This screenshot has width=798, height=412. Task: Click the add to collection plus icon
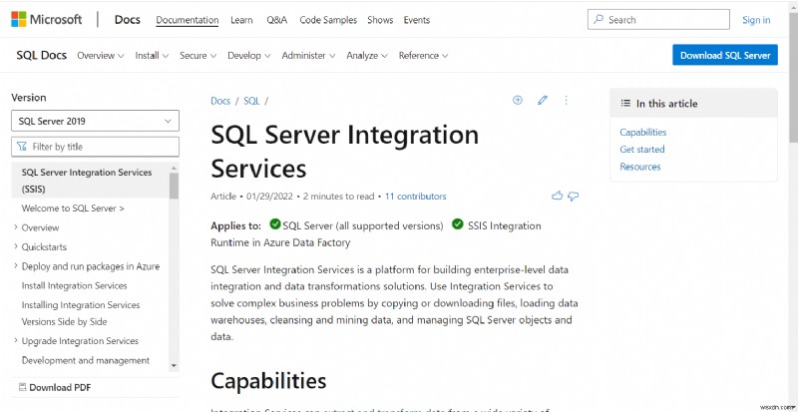coord(518,100)
